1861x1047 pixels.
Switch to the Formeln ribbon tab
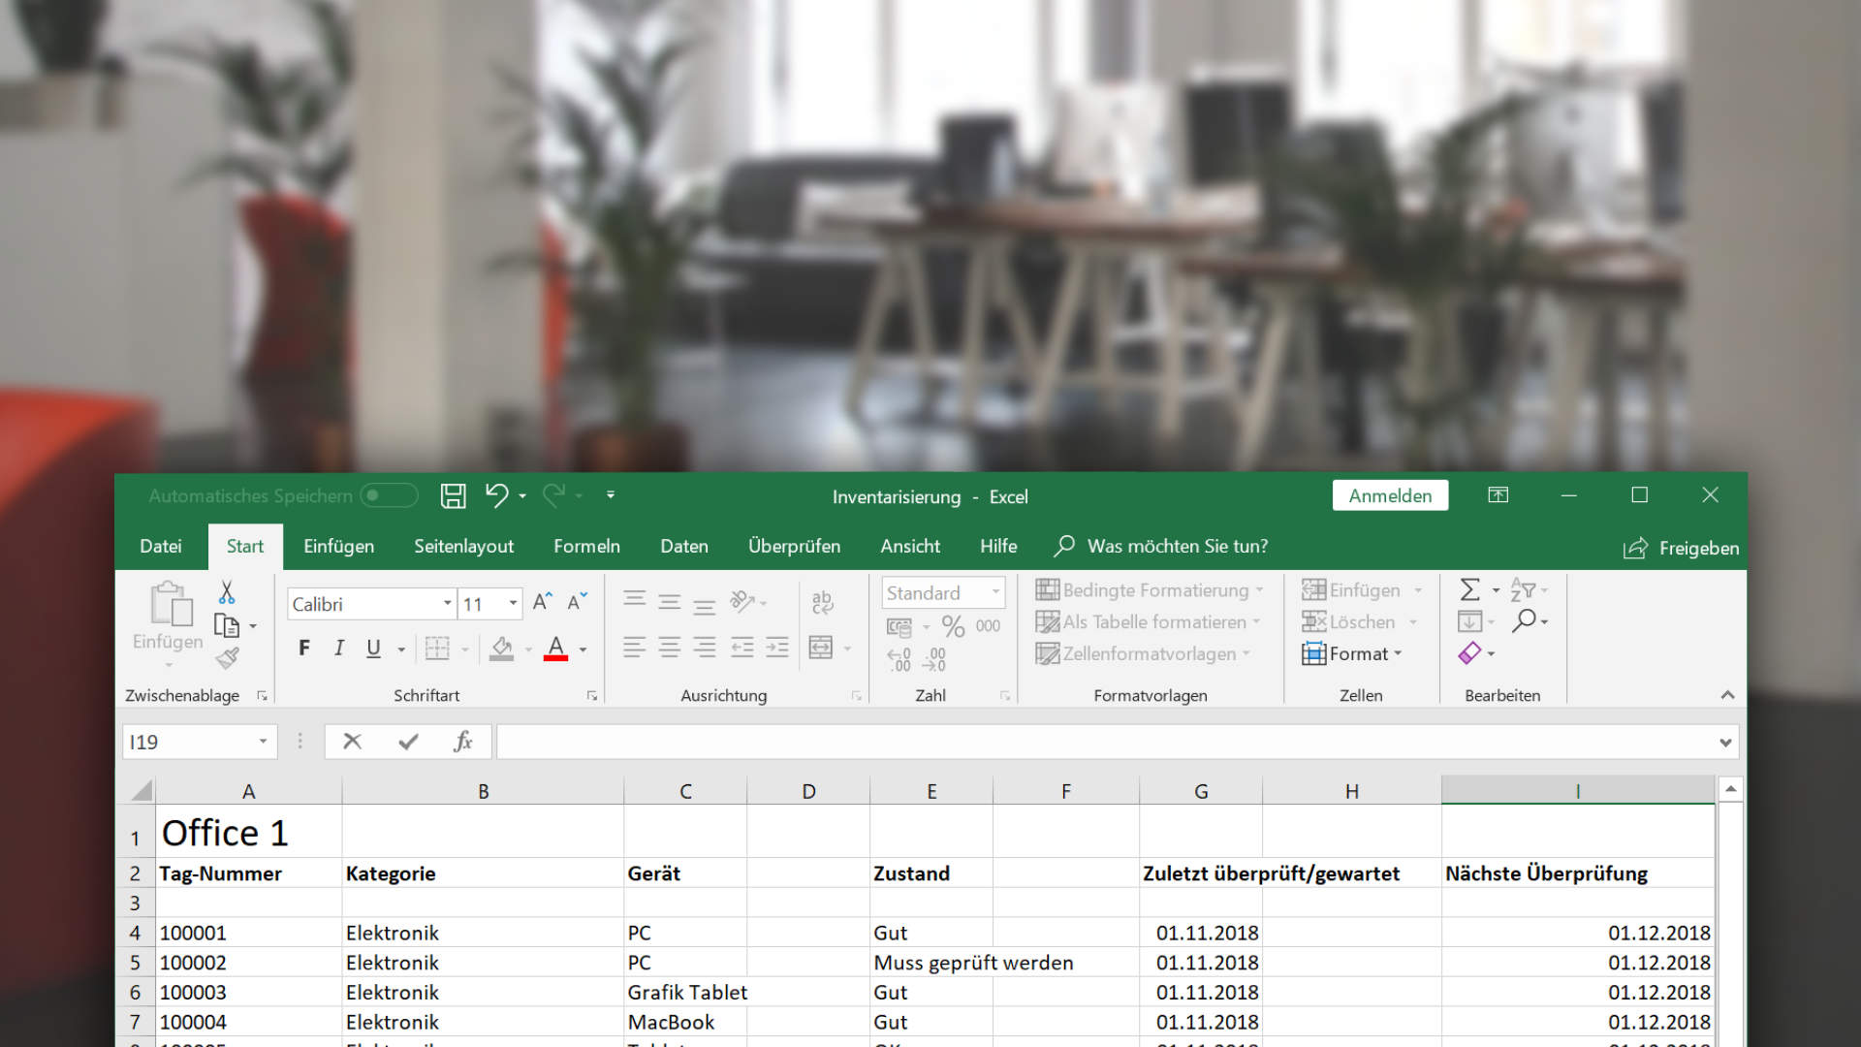pos(586,546)
